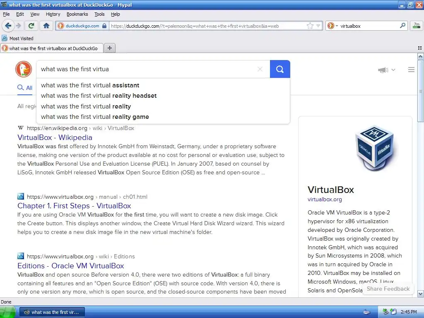Open the View menu
424x318 pixels.
coord(35,14)
